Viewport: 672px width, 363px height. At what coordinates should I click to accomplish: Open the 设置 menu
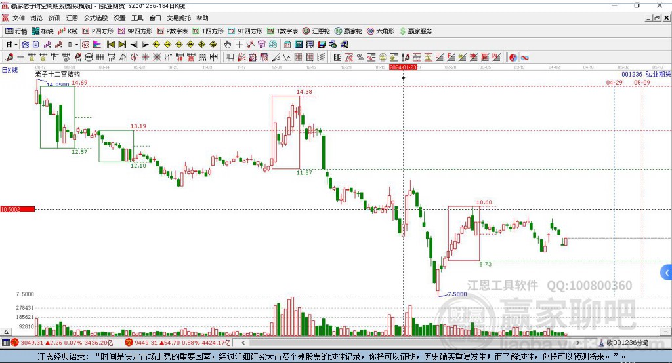pos(119,18)
